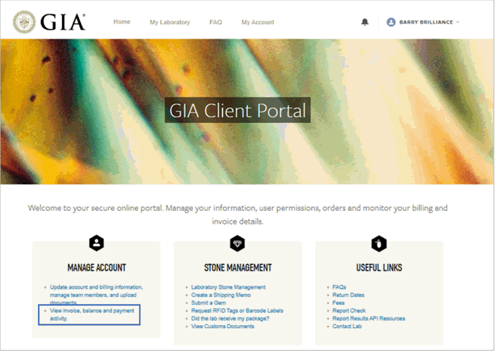495x351 pixels.
Task: Open the My Laboratory menu
Action: [x=170, y=22]
